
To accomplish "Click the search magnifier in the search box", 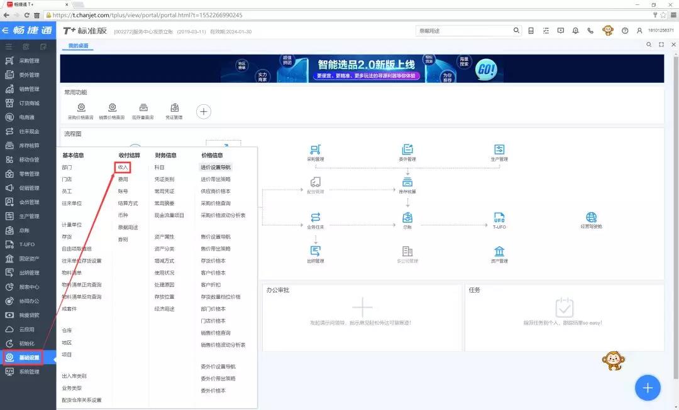I will (x=516, y=30).
